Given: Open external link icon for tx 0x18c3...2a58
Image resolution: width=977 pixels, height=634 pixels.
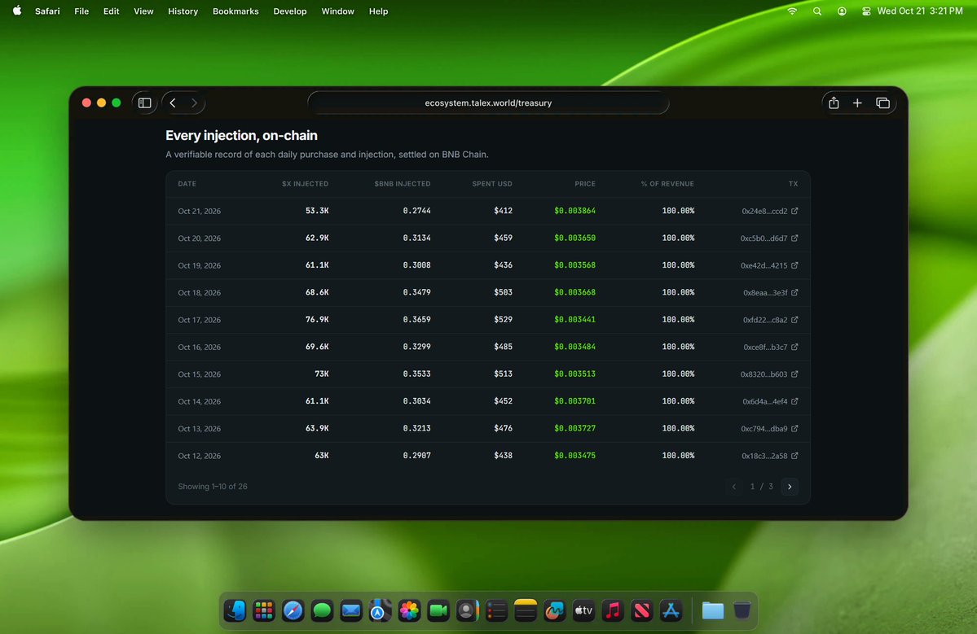Looking at the screenshot, I should click(x=794, y=456).
